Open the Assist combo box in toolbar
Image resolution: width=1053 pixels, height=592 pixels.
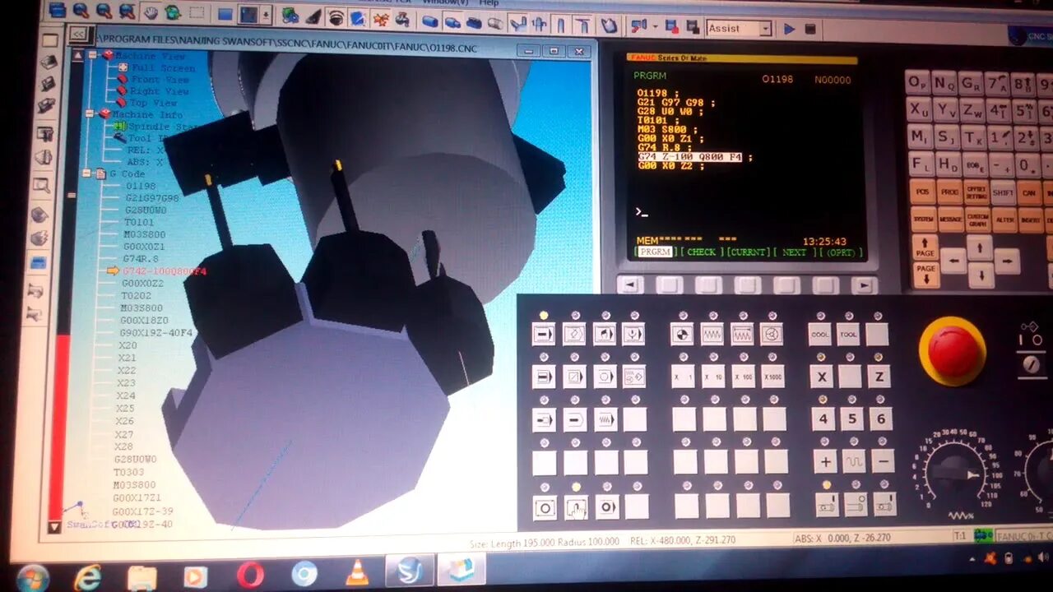point(739,28)
